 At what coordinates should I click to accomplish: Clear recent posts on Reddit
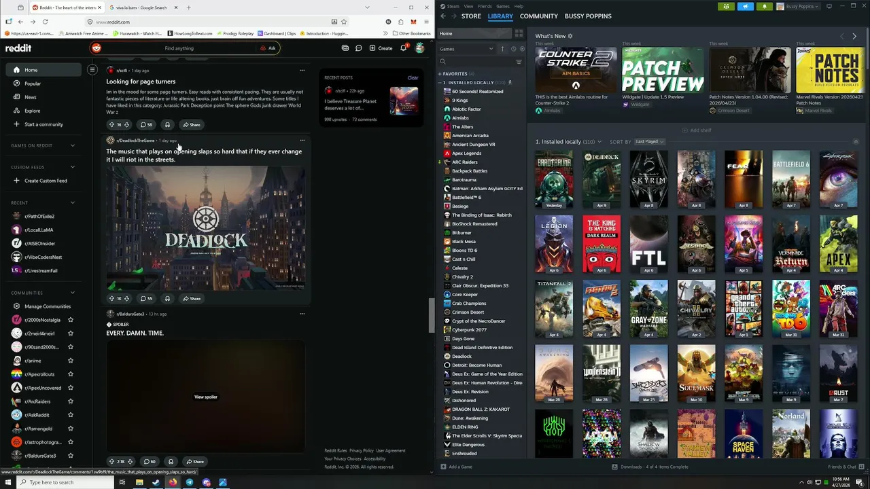(413, 77)
